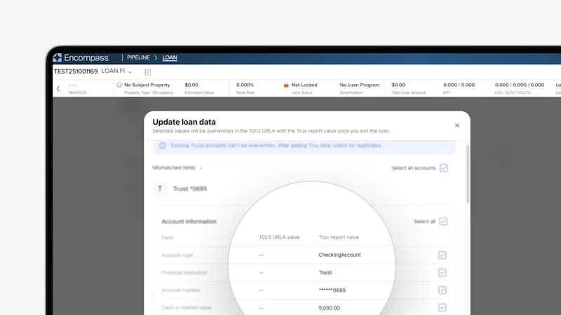Select the $0.00 Estimated Value

191,85
